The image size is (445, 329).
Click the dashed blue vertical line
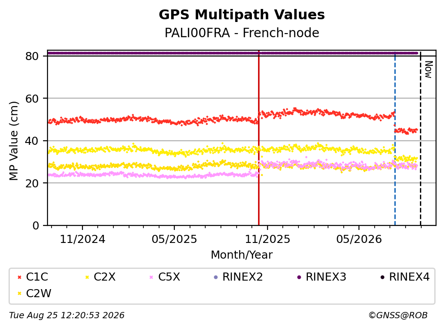tap(395, 138)
